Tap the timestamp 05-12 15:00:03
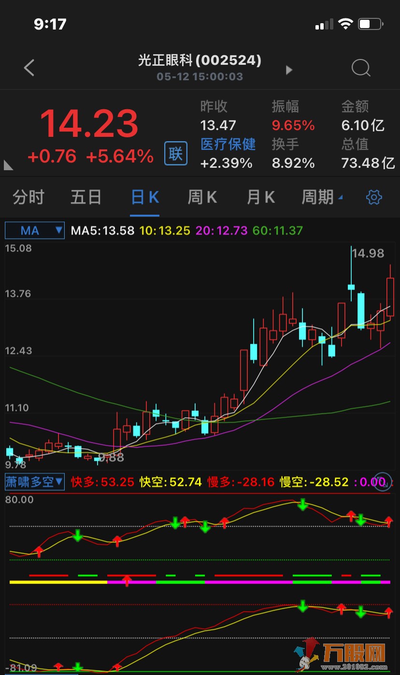 (200, 76)
